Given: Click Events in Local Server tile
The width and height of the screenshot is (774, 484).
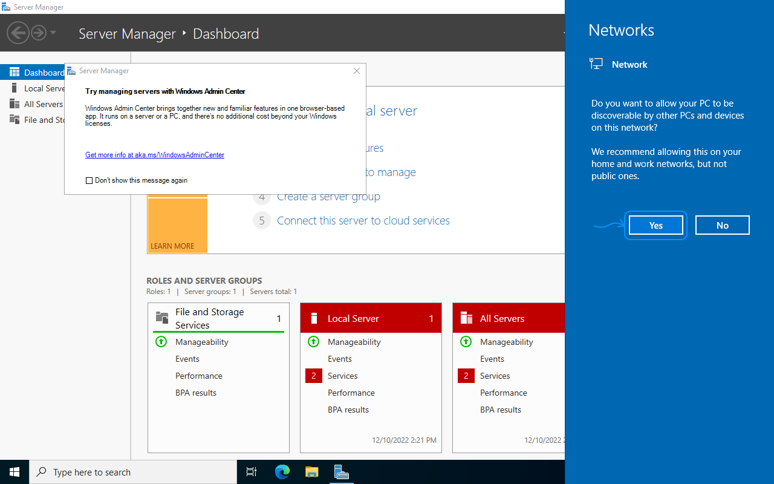Looking at the screenshot, I should 340,359.
